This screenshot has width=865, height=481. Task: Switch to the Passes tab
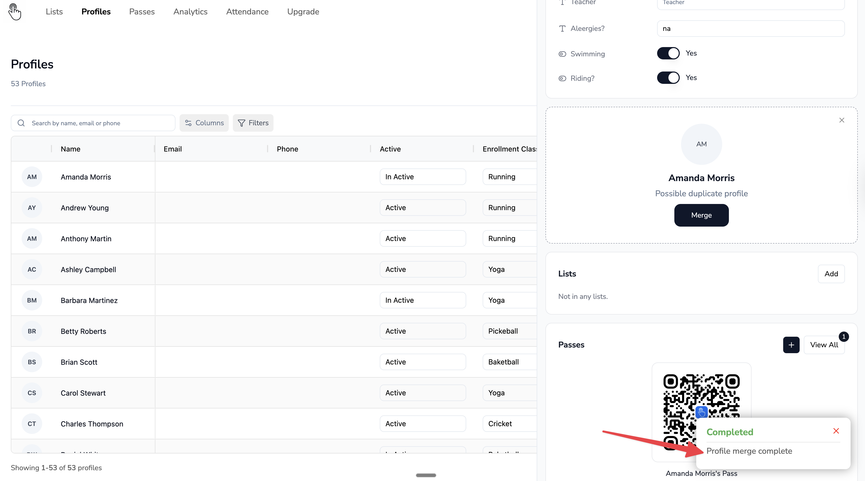click(x=142, y=12)
